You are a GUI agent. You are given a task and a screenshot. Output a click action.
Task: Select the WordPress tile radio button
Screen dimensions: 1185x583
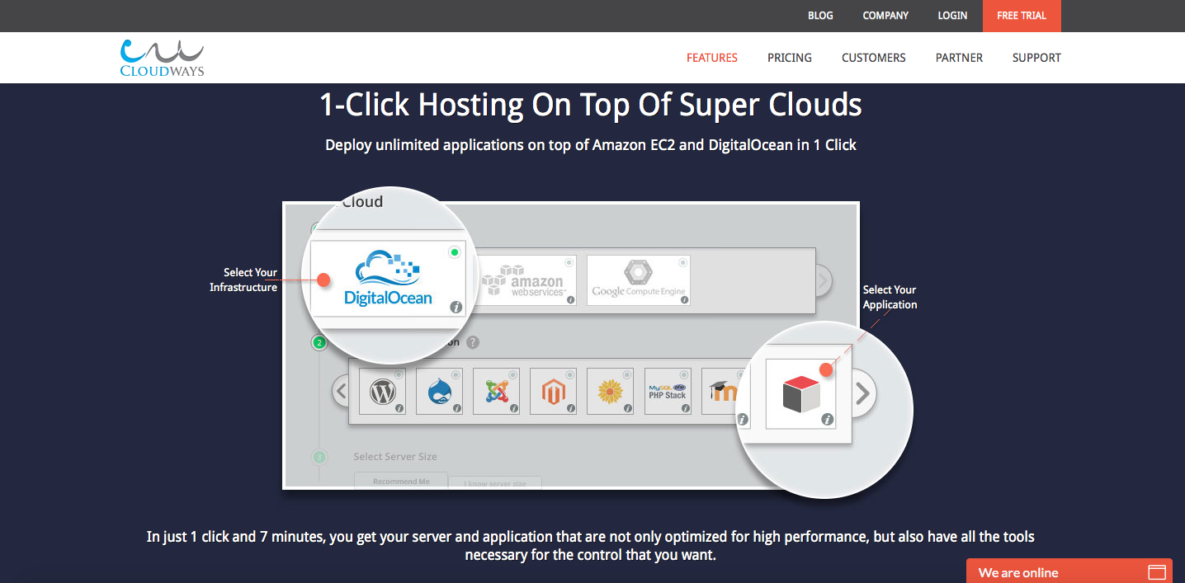tap(399, 374)
